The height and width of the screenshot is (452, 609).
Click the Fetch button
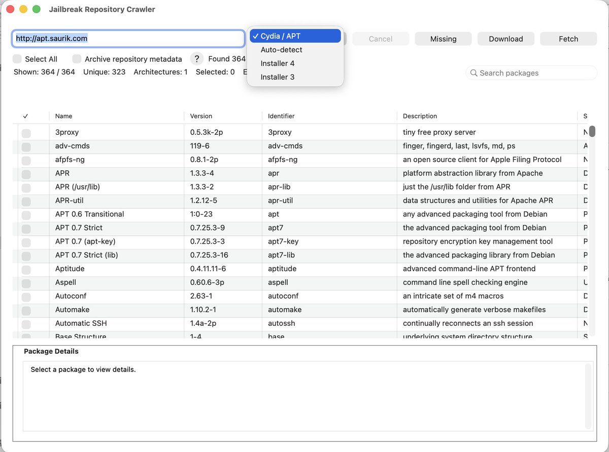coord(568,39)
